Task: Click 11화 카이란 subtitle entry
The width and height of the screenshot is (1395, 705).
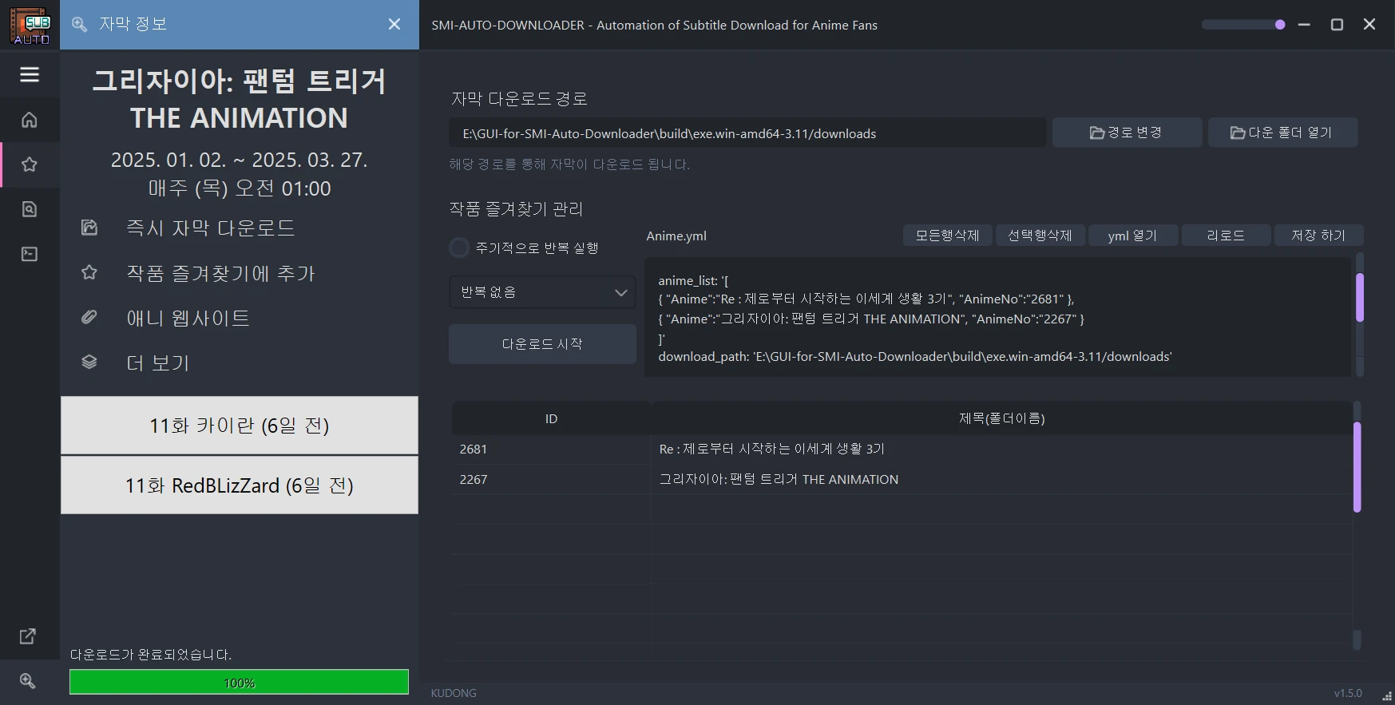Action: (x=240, y=426)
